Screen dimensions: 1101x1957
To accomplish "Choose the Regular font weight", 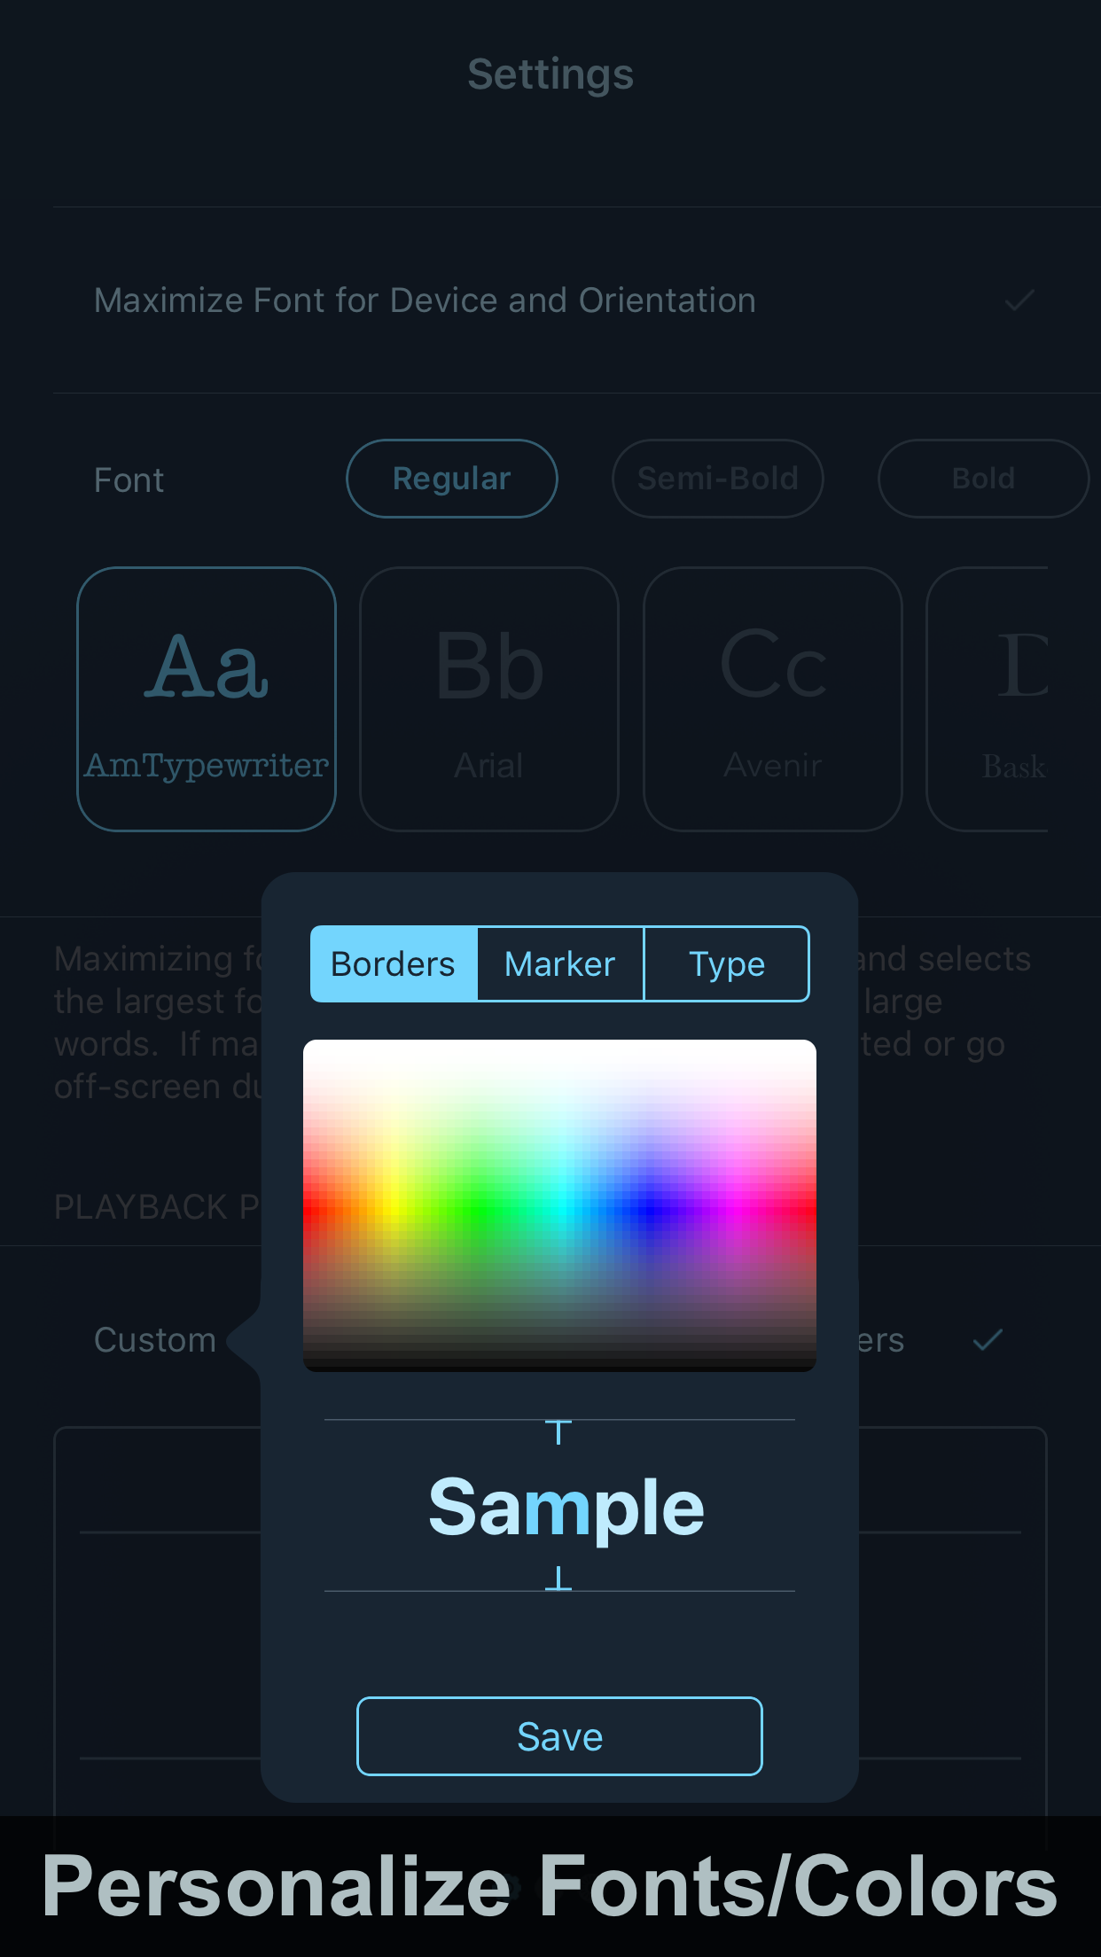I will tap(451, 478).
